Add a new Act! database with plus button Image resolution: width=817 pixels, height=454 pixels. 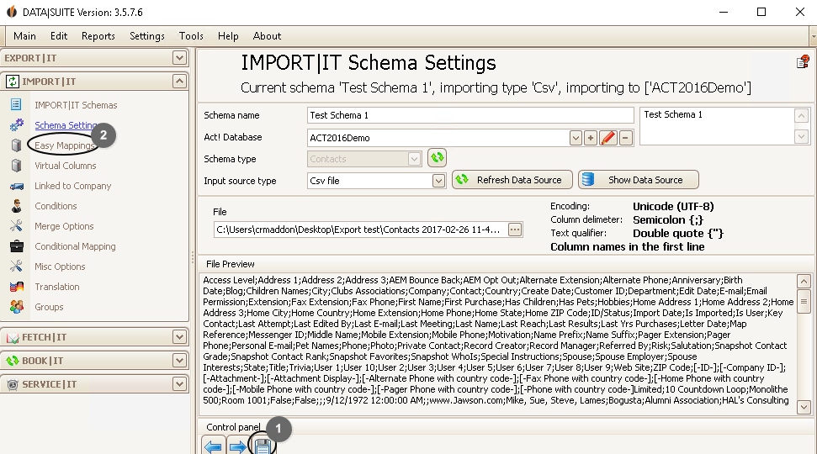591,138
